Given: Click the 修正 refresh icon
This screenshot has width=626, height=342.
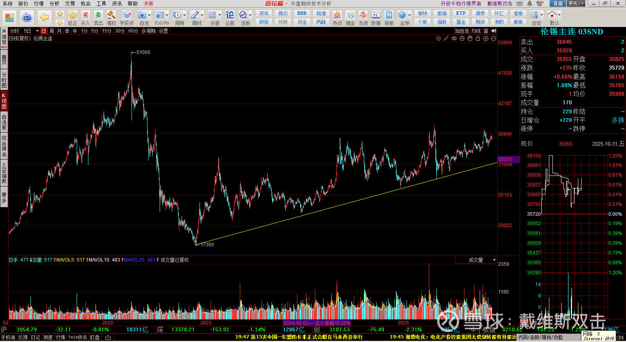Looking at the screenshot, I should 73,18.
